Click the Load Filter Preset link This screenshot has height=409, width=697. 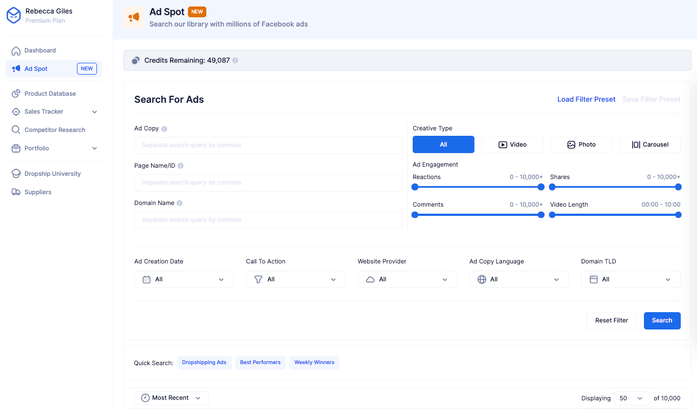click(x=586, y=100)
